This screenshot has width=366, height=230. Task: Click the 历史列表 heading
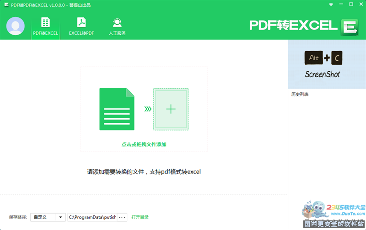[300, 94]
